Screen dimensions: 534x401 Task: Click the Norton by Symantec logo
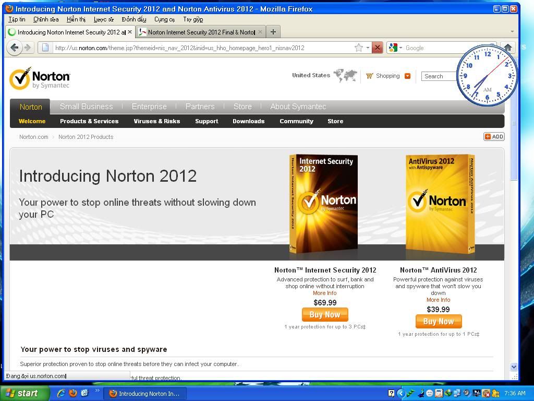(40, 78)
